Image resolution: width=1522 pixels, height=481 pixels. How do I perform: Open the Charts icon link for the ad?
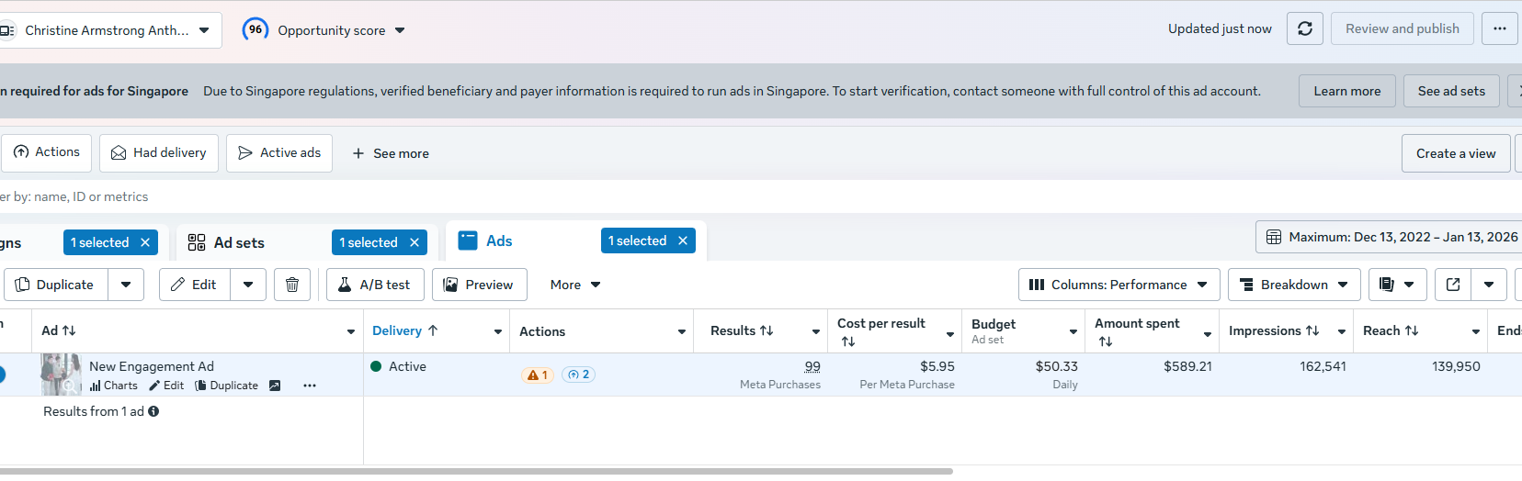(x=114, y=386)
